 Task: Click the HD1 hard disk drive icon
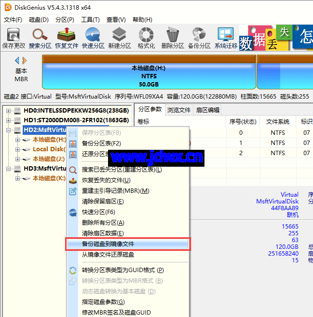point(17,120)
